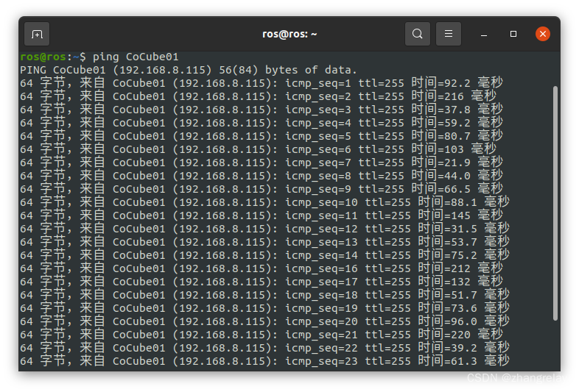Click the icmp_seq=8 ping reply line
579x392 pixels.
coord(262,176)
